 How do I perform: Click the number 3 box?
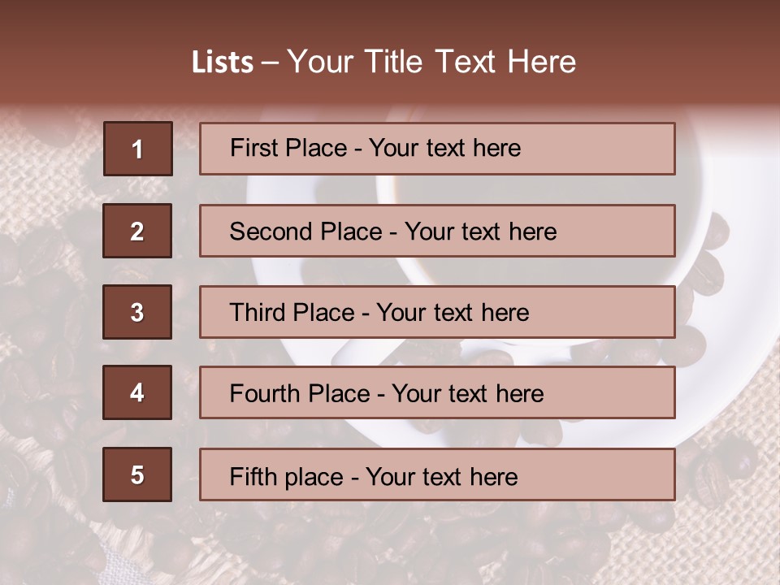coord(137,312)
